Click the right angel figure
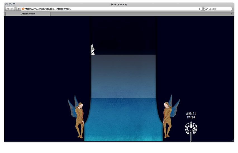 (x=171, y=116)
